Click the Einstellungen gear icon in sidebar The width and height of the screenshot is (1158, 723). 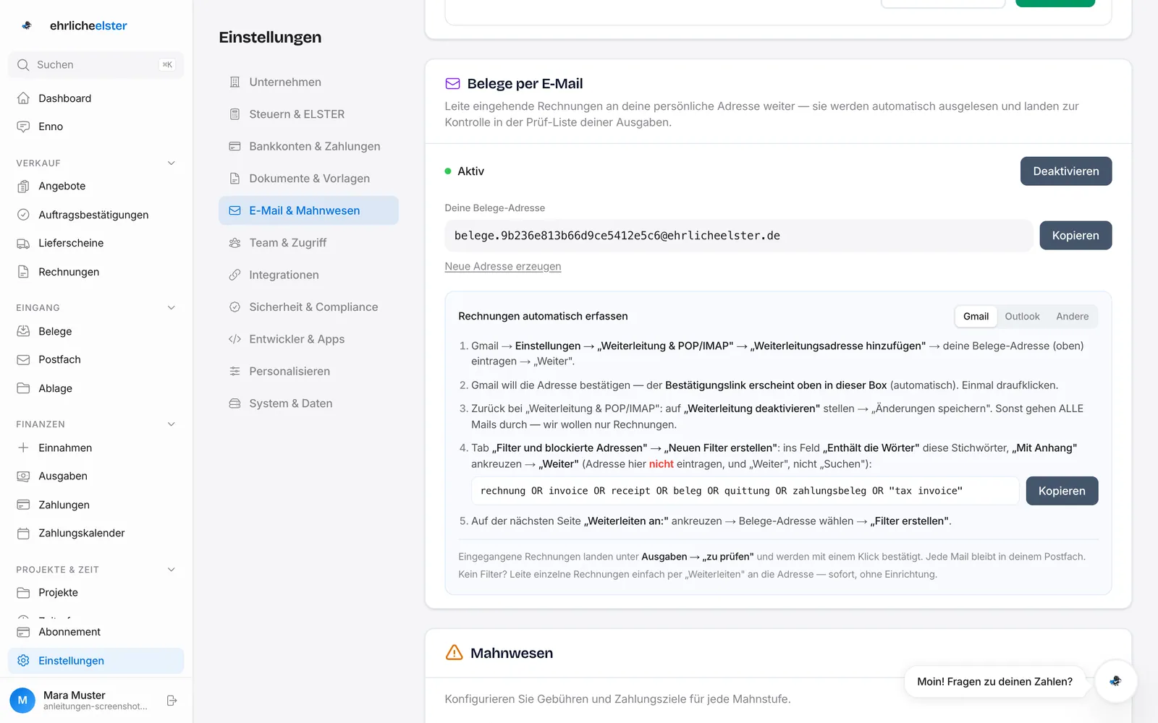coord(23,661)
